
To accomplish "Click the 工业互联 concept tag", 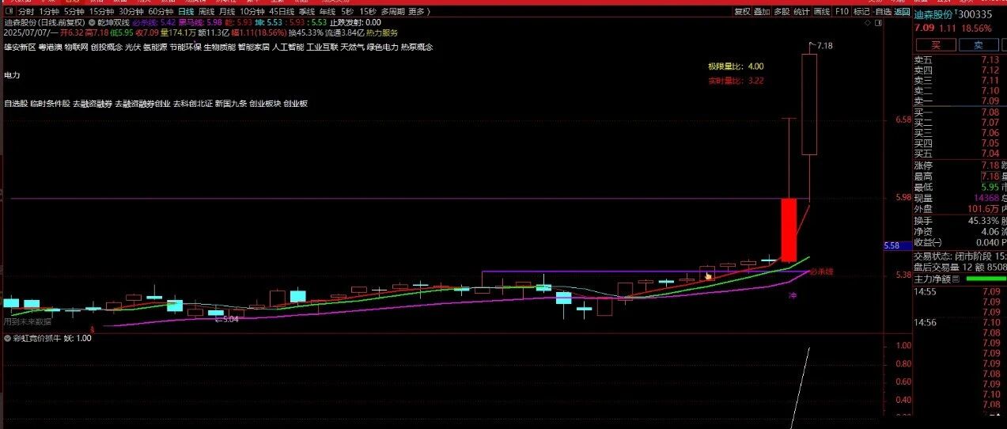I will 323,47.
